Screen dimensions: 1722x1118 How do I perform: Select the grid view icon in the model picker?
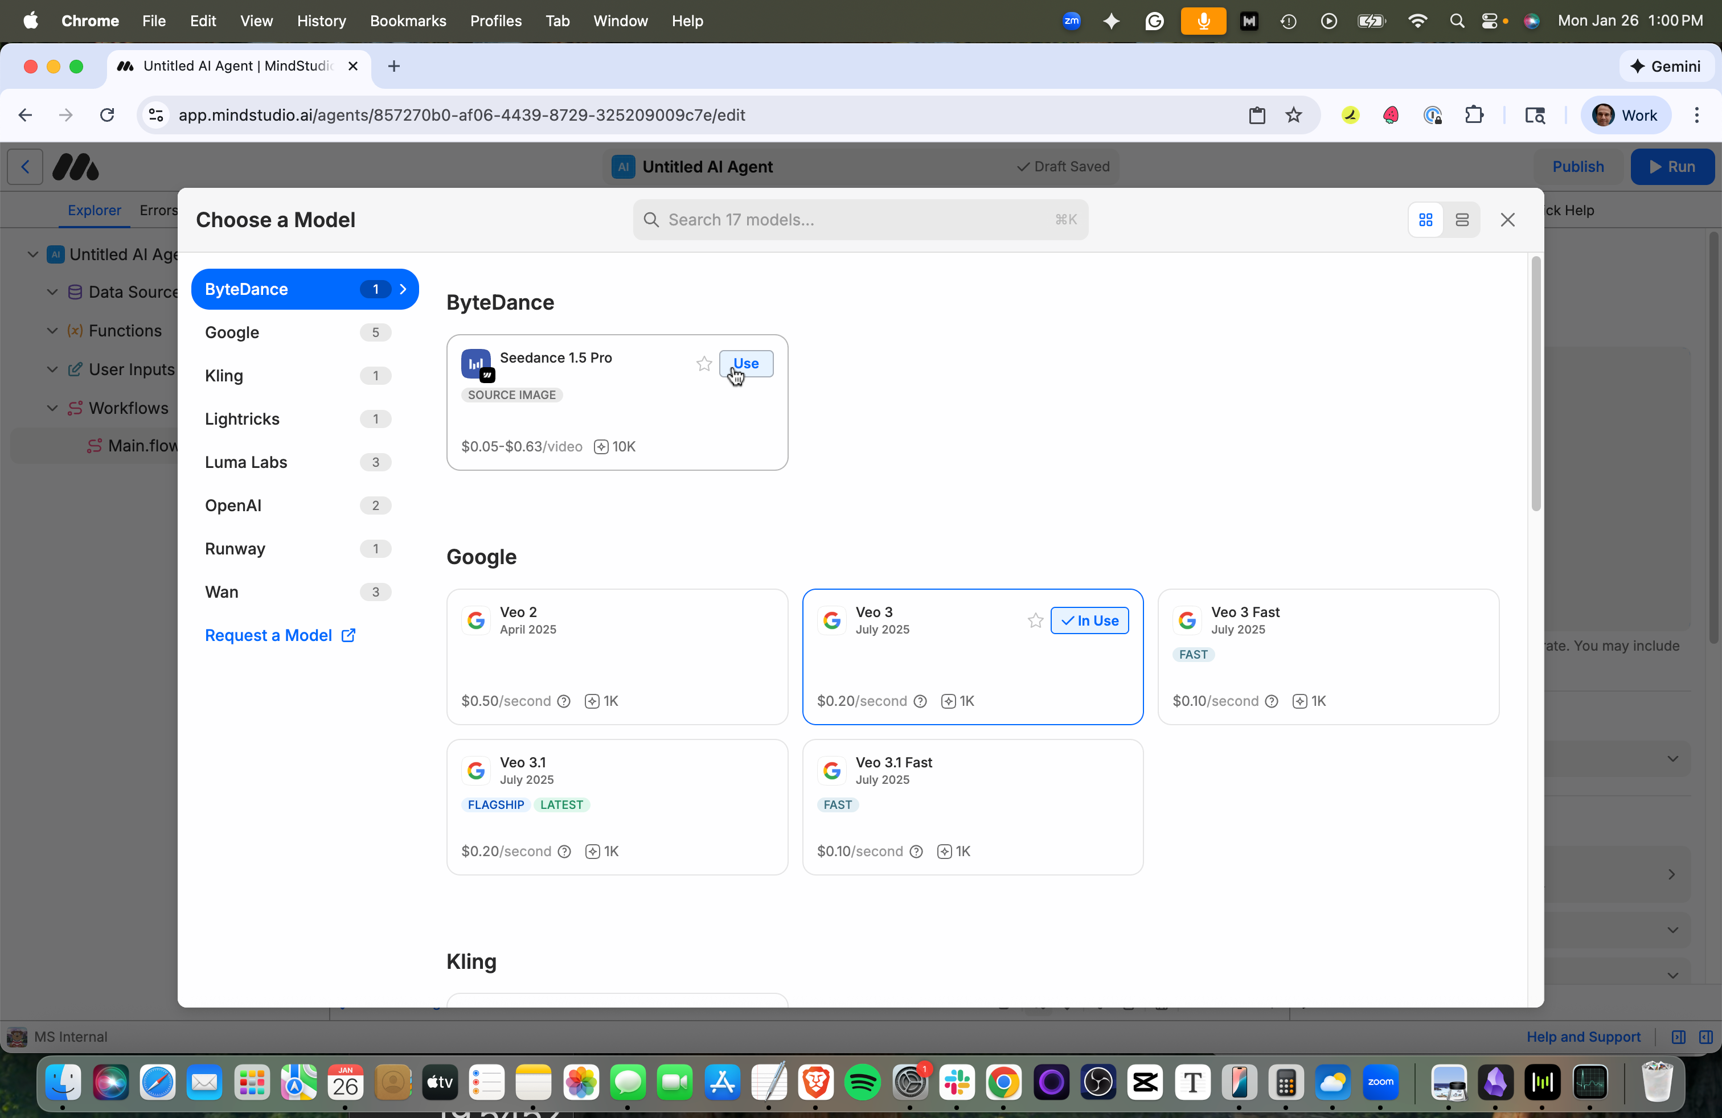[x=1425, y=219]
